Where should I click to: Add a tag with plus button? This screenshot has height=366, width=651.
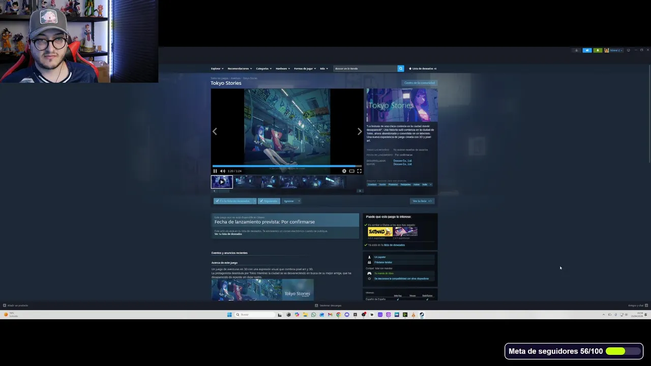coord(431,185)
